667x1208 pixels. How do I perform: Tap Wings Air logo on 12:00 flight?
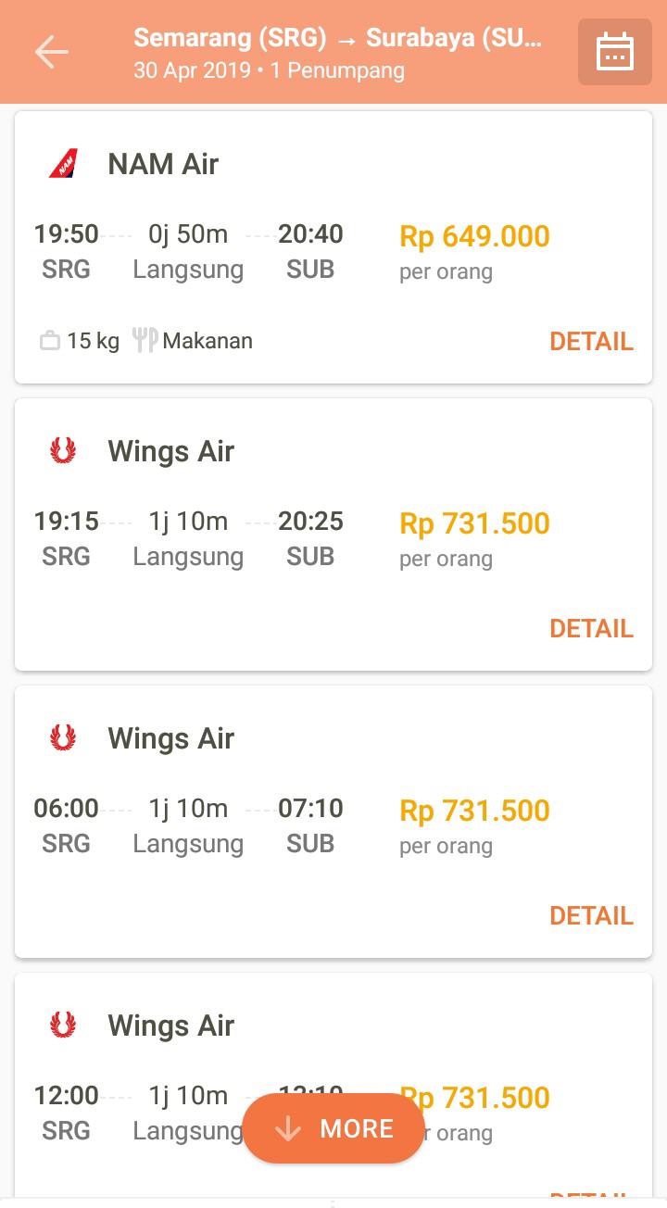pos(63,1026)
